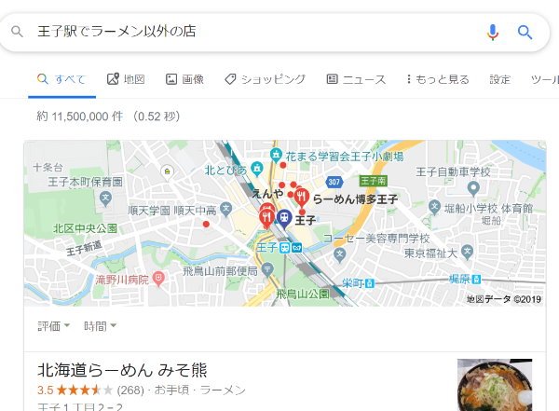The width and height of the screenshot is (559, 411).
Task: Click the microphone voice search icon
Action: 492,32
